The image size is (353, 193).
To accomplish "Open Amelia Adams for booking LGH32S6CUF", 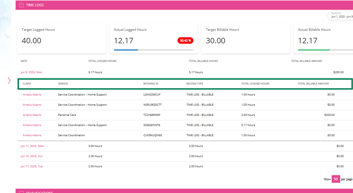I will (32, 94).
